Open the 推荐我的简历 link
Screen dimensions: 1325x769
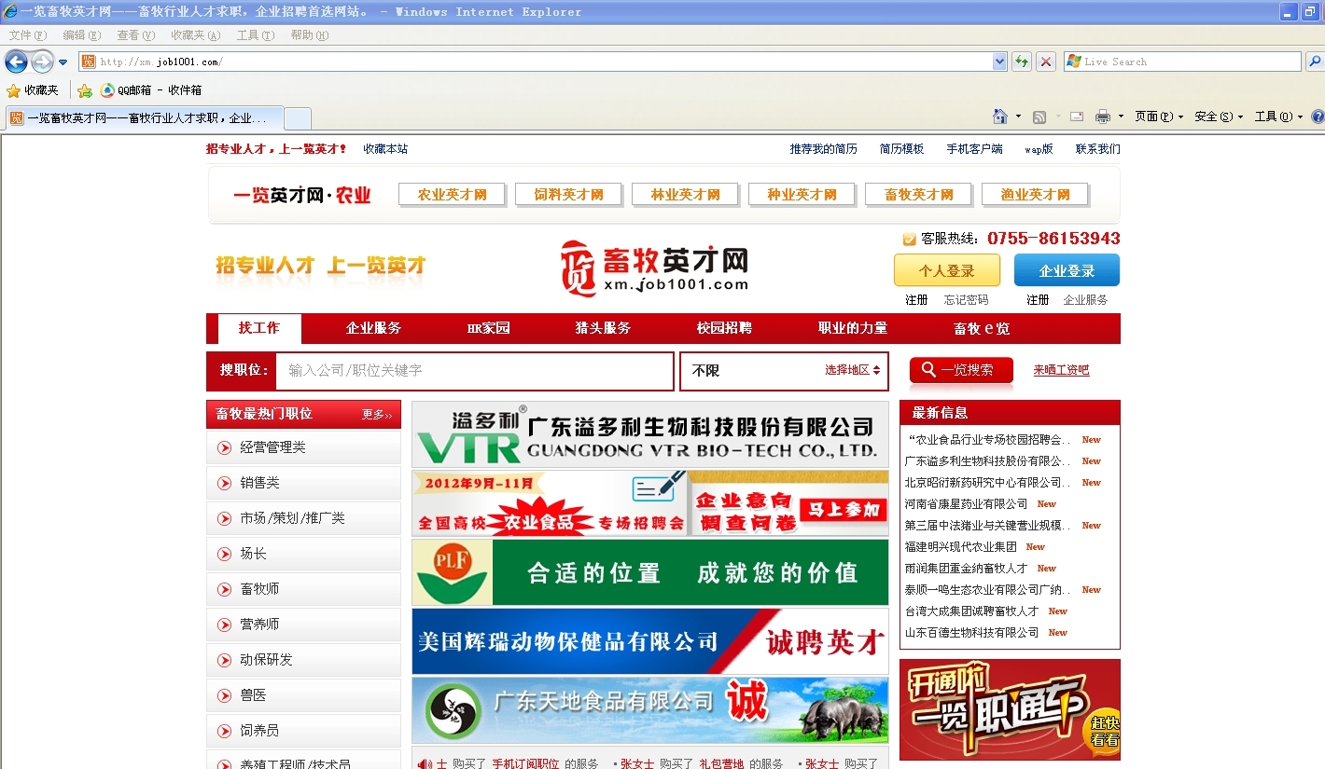(823, 149)
